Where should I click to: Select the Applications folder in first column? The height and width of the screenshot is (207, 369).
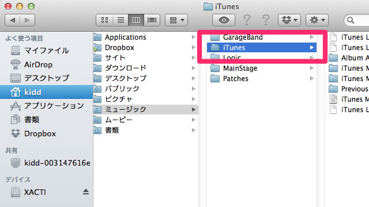(x=146, y=37)
